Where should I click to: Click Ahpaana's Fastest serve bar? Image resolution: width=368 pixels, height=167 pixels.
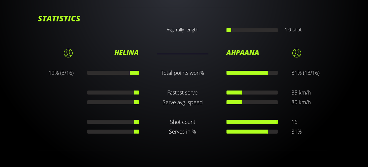pos(252,93)
